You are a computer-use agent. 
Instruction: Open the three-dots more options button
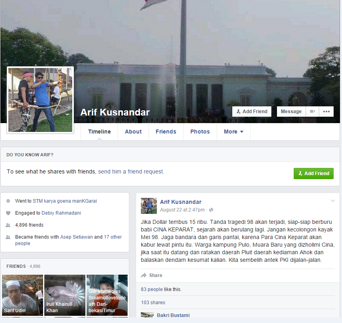(326, 112)
